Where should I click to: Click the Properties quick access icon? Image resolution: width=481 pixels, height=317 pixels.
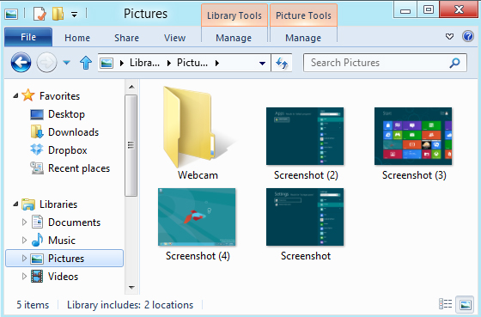pyautogui.click(x=40, y=14)
